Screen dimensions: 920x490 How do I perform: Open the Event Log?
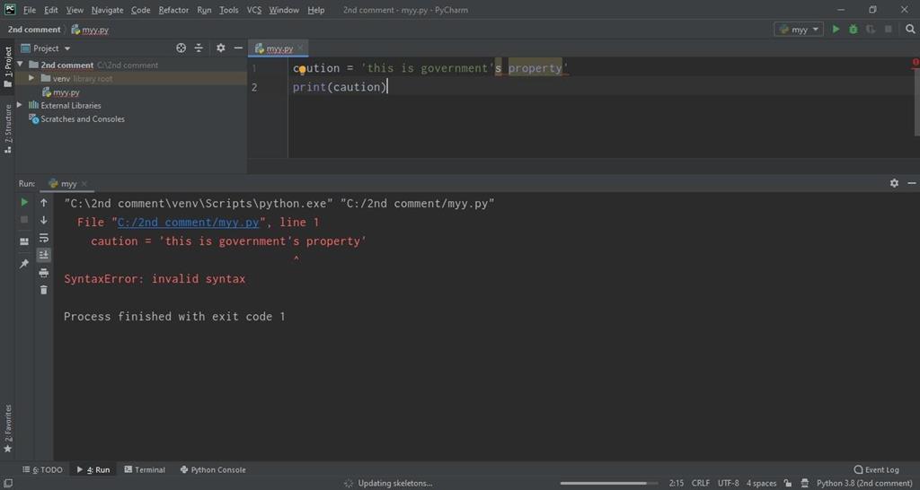[x=876, y=469]
